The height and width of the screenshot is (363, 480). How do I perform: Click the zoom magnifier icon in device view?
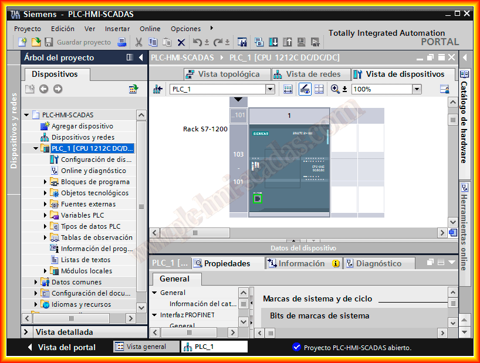tap(335, 89)
